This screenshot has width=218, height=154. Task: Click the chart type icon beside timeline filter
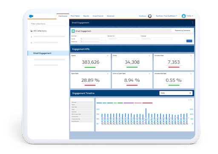point(189,100)
